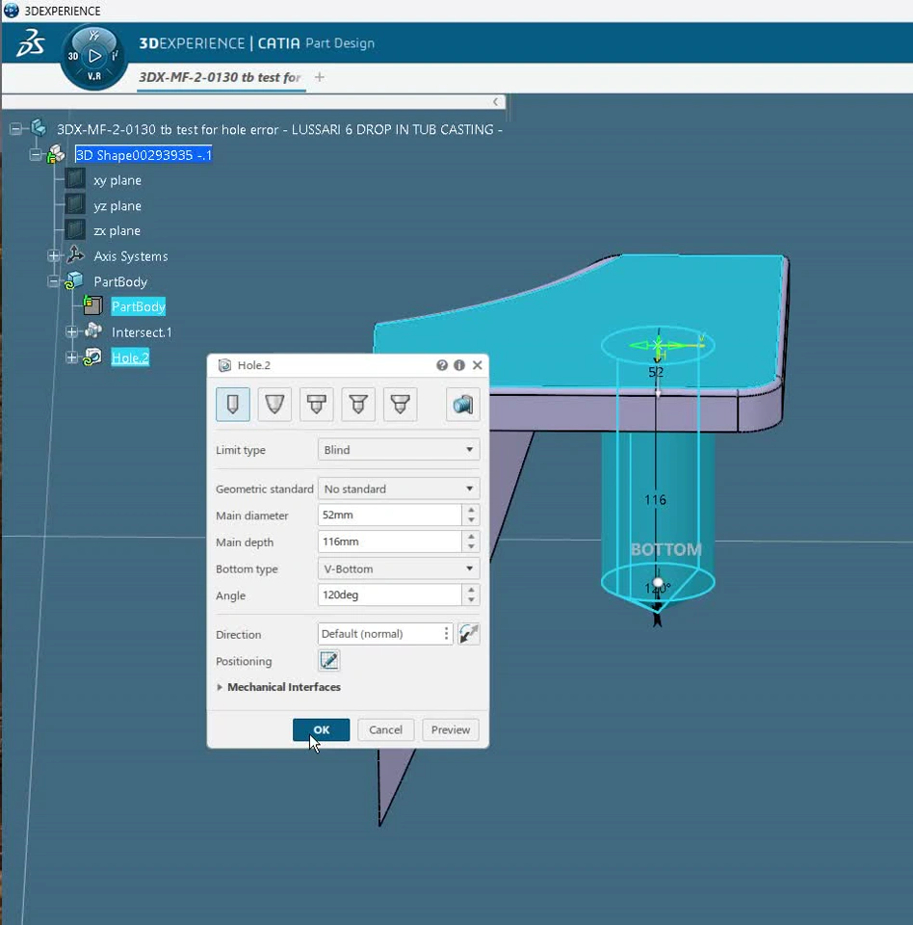913x925 pixels.
Task: Switch to the 3DX-MF-2-0130 tab
Action: pos(220,77)
